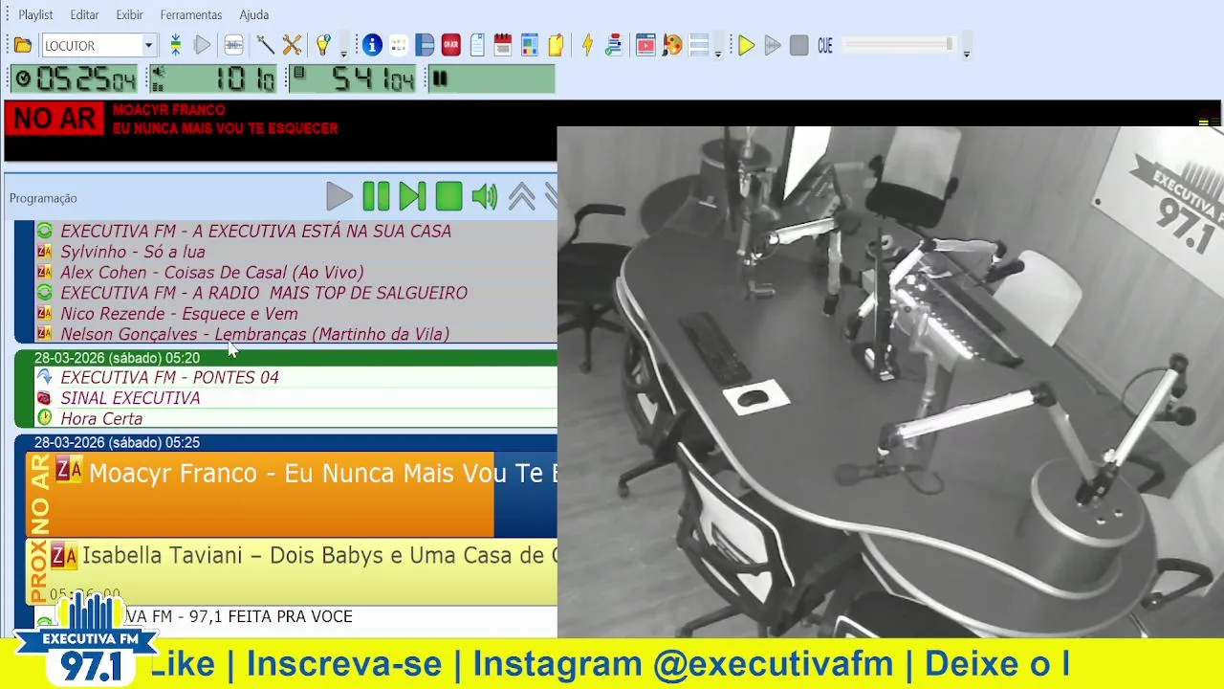Stop CUE preview with the gray square
1224x689 pixels.
click(799, 45)
